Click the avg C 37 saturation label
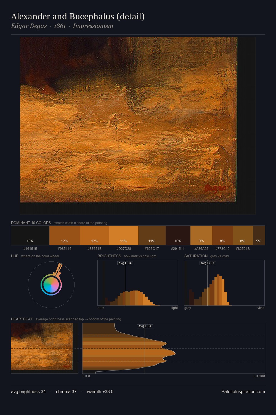276x415 pixels. click(208, 263)
